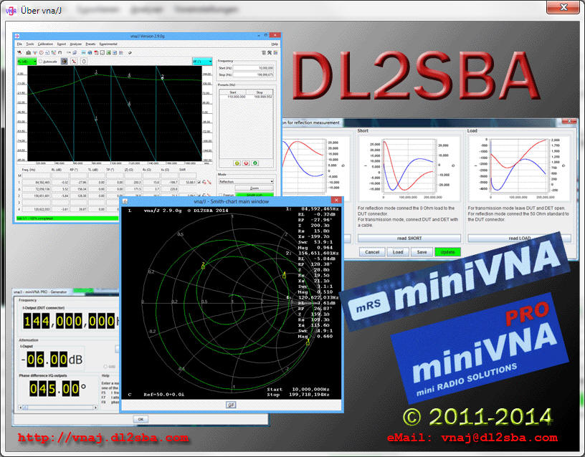The image size is (585, 457).
Task: Toggle the Free run checkbox
Action: 221,195
